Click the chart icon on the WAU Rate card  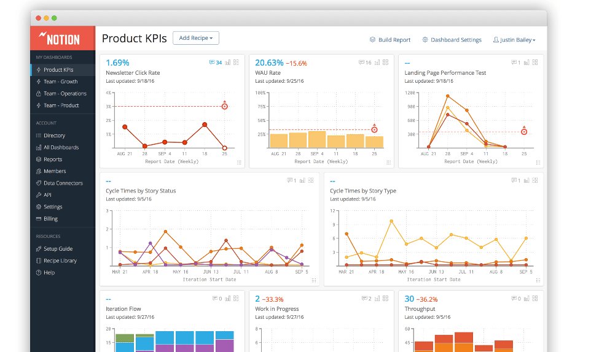(377, 63)
